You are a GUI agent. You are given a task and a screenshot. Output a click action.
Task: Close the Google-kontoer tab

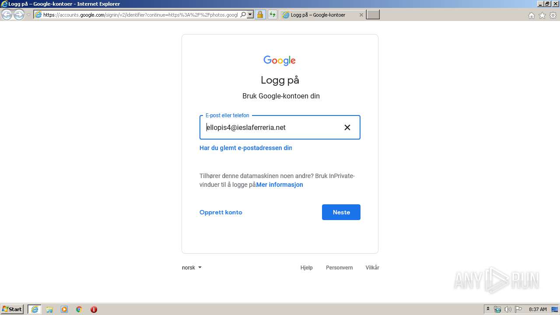(x=361, y=15)
